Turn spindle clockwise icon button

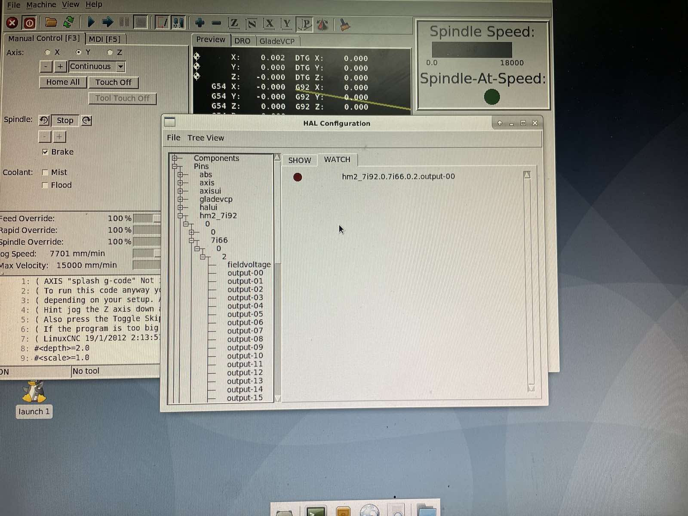(86, 120)
